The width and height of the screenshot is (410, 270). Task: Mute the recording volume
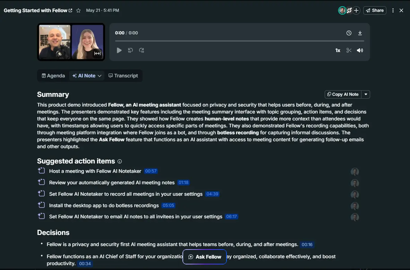[x=360, y=50]
